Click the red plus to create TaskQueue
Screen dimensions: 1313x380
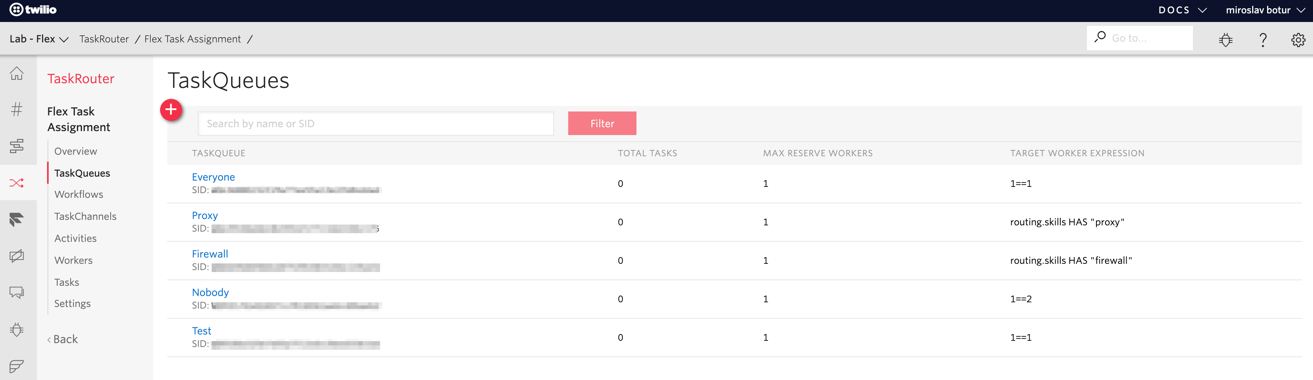171,110
